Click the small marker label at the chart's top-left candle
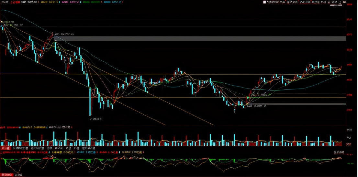358x177 pixels. (7, 22)
